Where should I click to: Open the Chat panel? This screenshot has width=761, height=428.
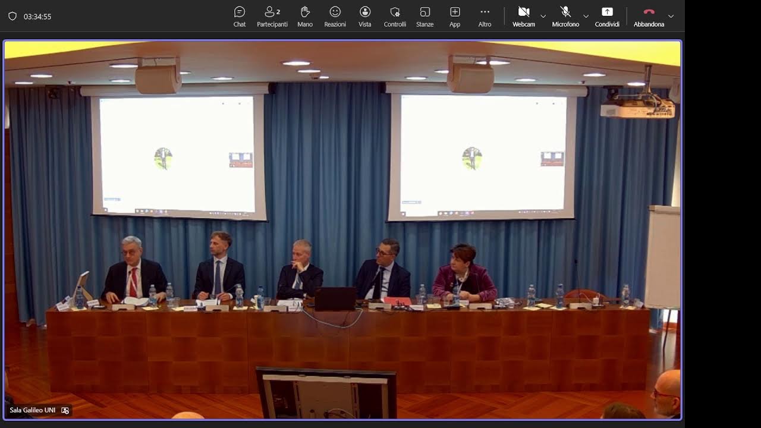point(240,17)
